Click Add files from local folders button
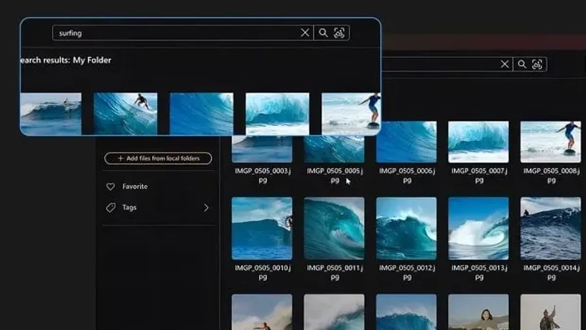 (x=158, y=158)
